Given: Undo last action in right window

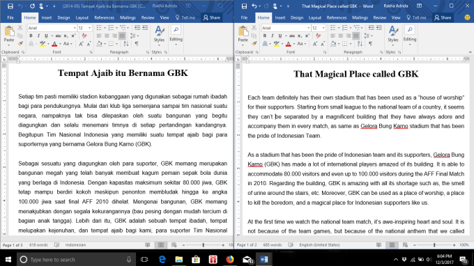Looking at the screenshot, I should click(x=254, y=6).
